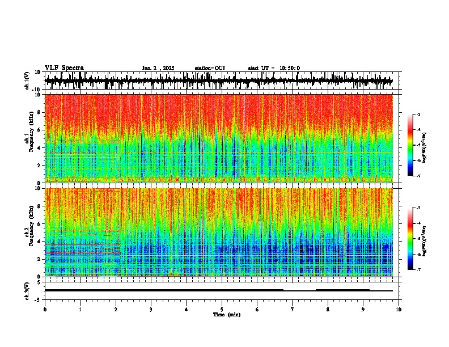Image resolution: width=449 pixels, height=347 pixels.
Task: Click the "Time (min)" axis title
Action: coord(227,315)
